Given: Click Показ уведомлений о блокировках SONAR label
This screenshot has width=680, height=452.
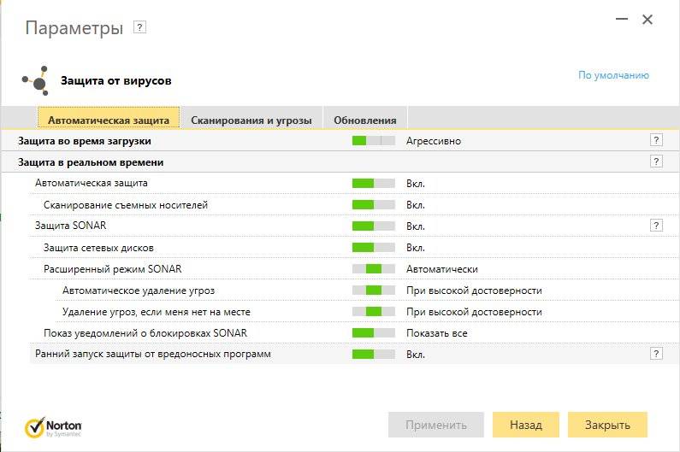Looking at the screenshot, I should click(145, 333).
